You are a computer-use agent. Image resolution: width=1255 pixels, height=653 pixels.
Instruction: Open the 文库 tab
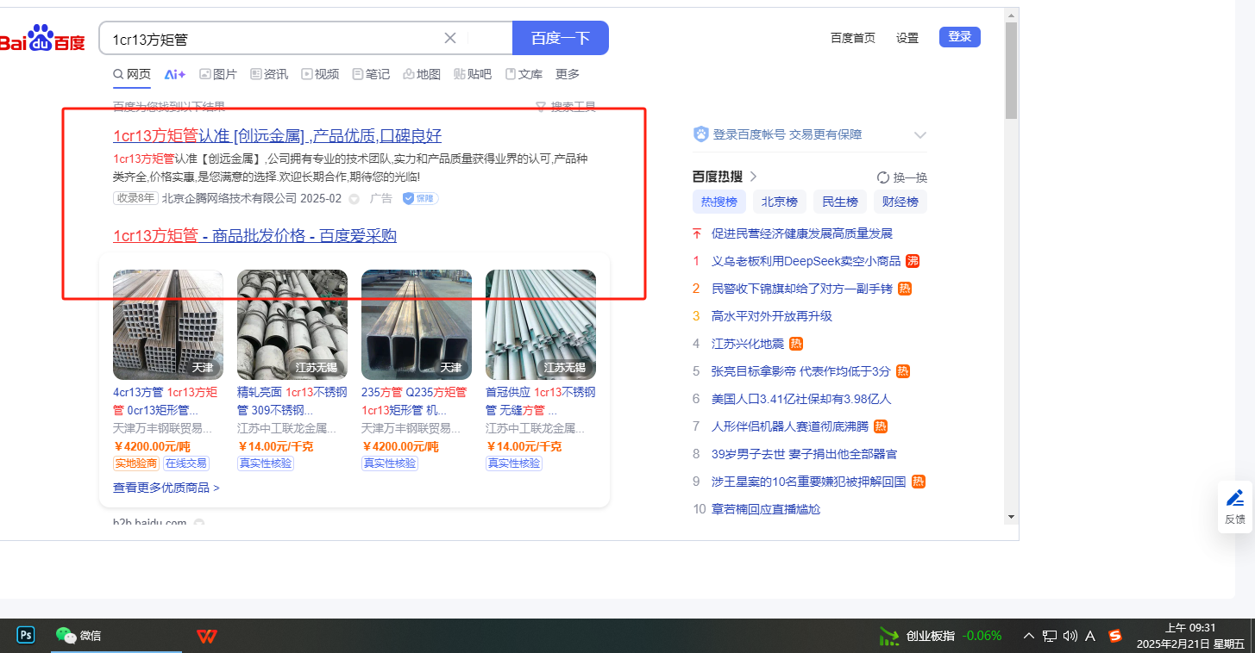(x=524, y=74)
